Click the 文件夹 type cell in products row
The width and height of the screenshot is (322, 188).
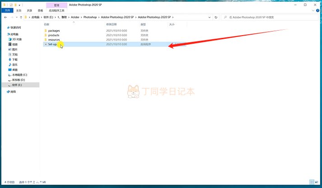pos(145,35)
